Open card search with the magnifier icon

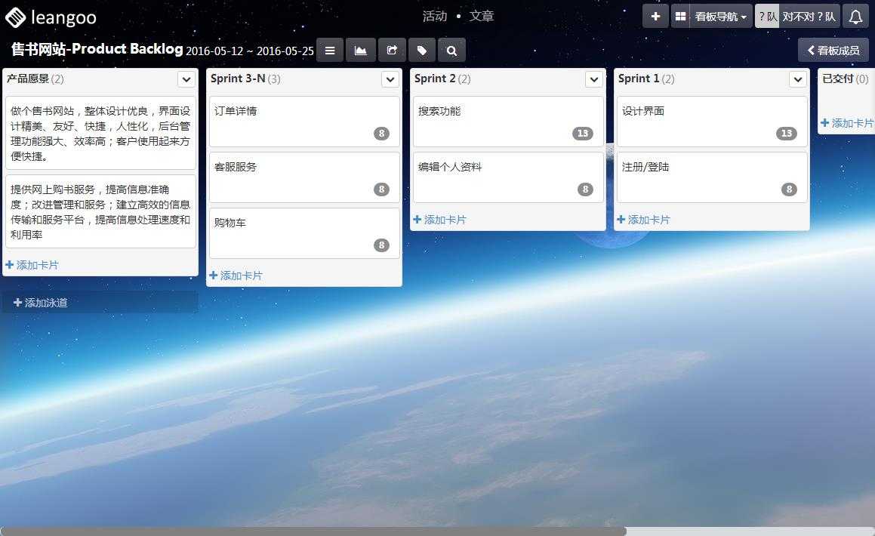tap(452, 50)
